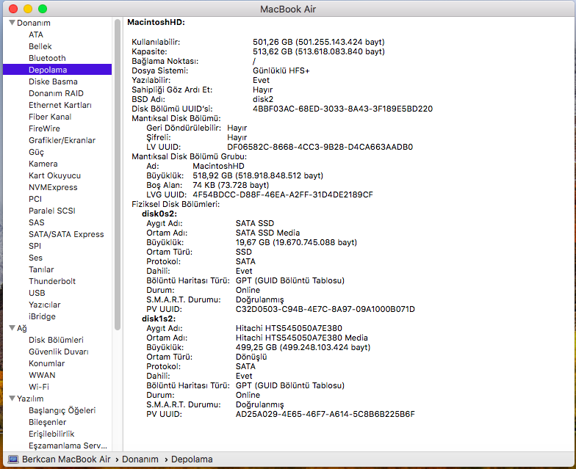Collapse the Ağ section disclosure triangle

[x=12, y=328]
